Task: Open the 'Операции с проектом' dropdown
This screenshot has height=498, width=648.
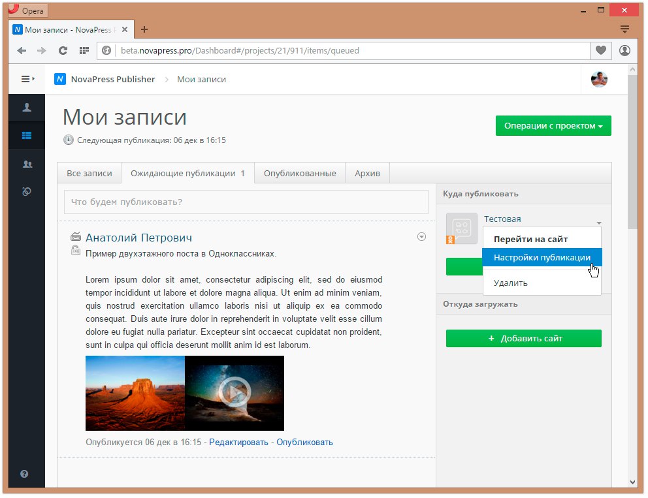Action: pos(553,125)
